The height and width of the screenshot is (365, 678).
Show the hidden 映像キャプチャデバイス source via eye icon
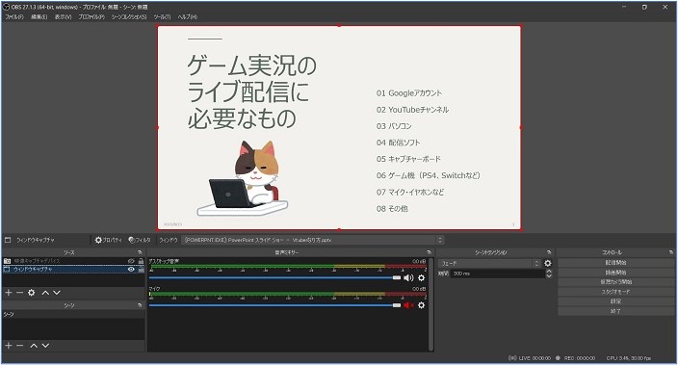131,261
